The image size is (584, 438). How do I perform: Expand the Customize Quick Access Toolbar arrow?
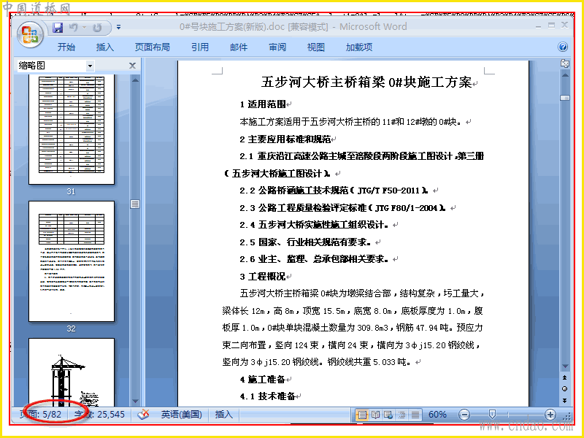pos(118,27)
